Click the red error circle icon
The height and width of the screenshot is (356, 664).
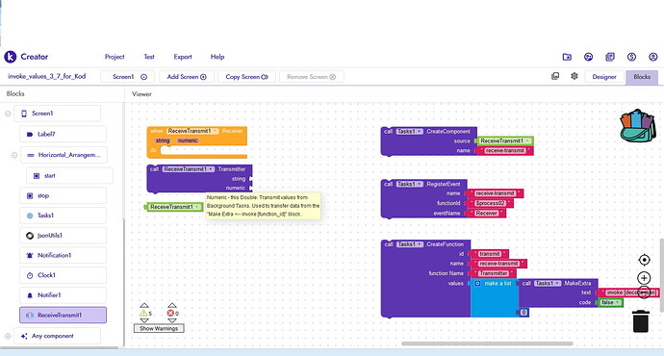(170, 314)
